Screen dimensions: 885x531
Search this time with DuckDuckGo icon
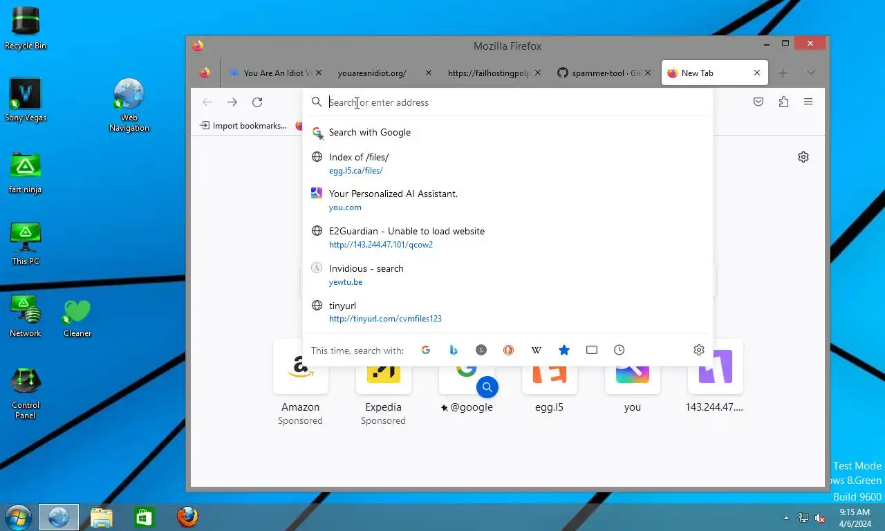509,350
